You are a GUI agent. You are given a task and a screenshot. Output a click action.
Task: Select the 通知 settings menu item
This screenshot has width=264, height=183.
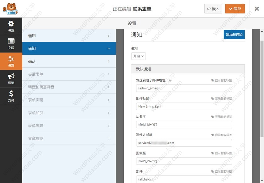coord(69,49)
